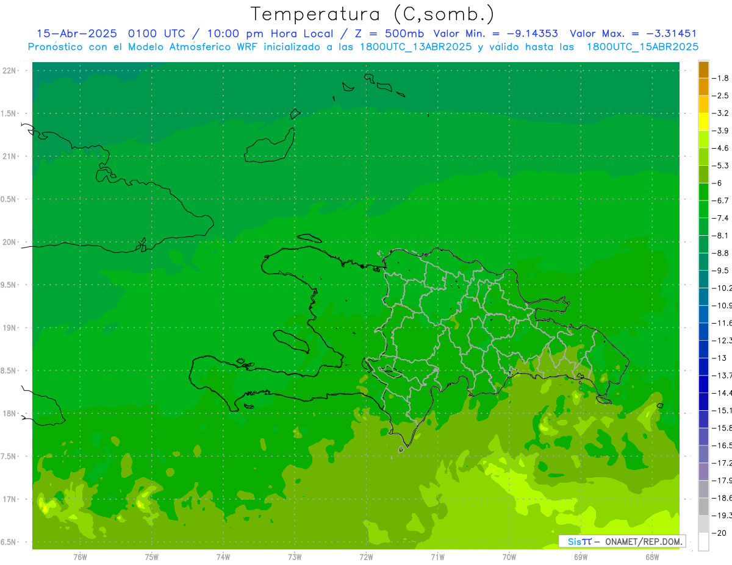Click the "Valor Max. = -3.31451" text
This screenshot has width=732, height=565.
[x=633, y=34]
